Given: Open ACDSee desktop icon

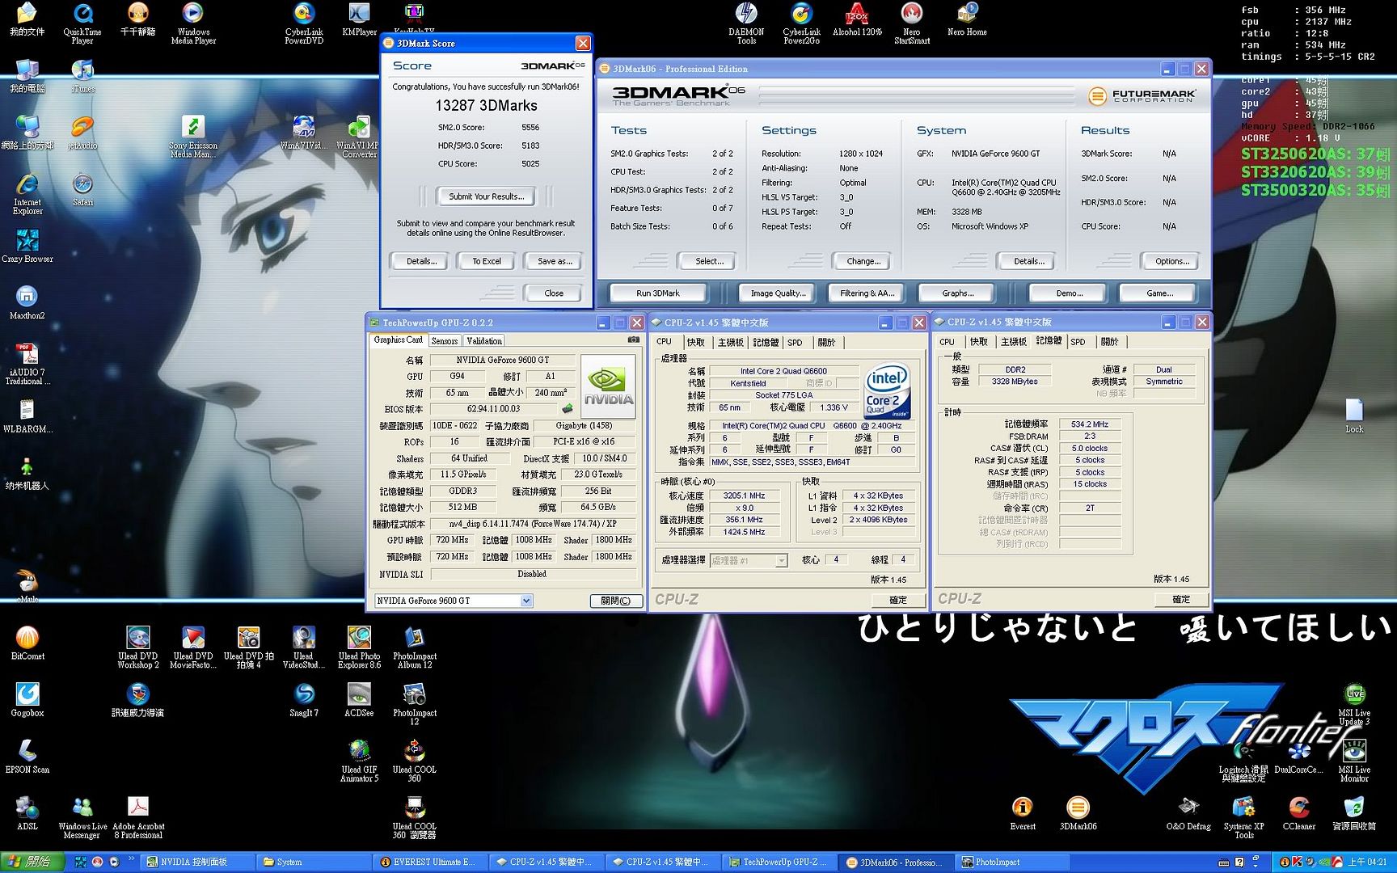Looking at the screenshot, I should point(359,700).
